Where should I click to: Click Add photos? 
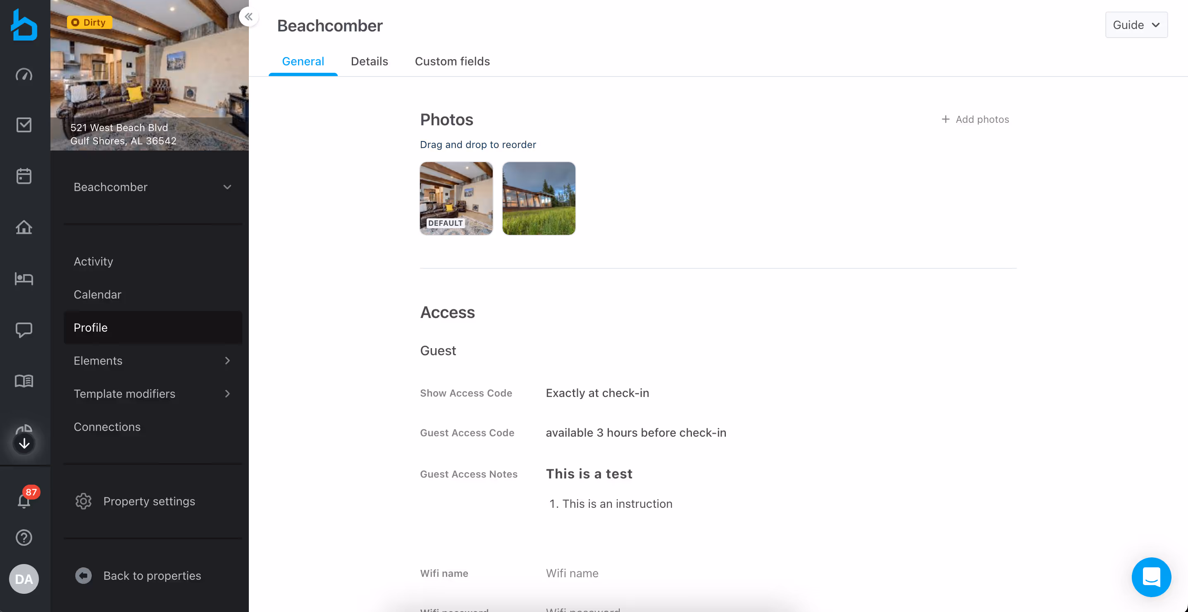tap(975, 120)
